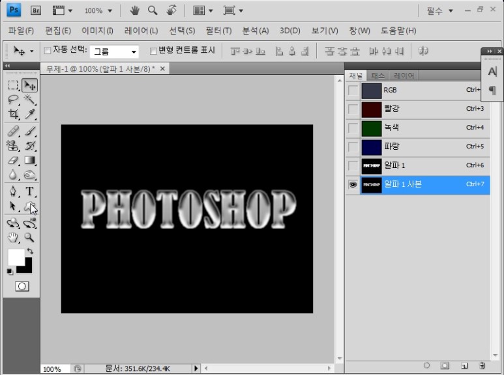Screen dimensions: 504x375
Task: Choose the Eraser tool
Action: 12,160
